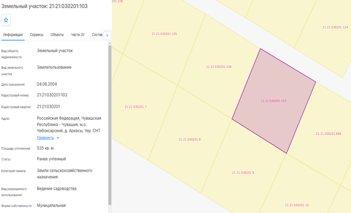351x213 pixels.
Task: Select parcel 21:21:030201:7 on map
Action: (x=135, y=107)
